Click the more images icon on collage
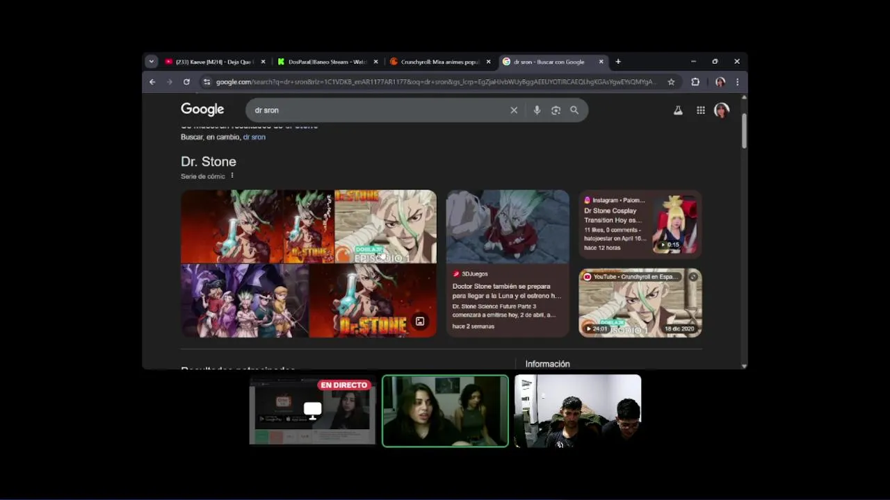The width and height of the screenshot is (890, 500). 420,322
